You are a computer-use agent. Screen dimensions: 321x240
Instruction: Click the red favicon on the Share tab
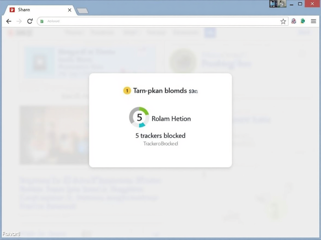12,10
